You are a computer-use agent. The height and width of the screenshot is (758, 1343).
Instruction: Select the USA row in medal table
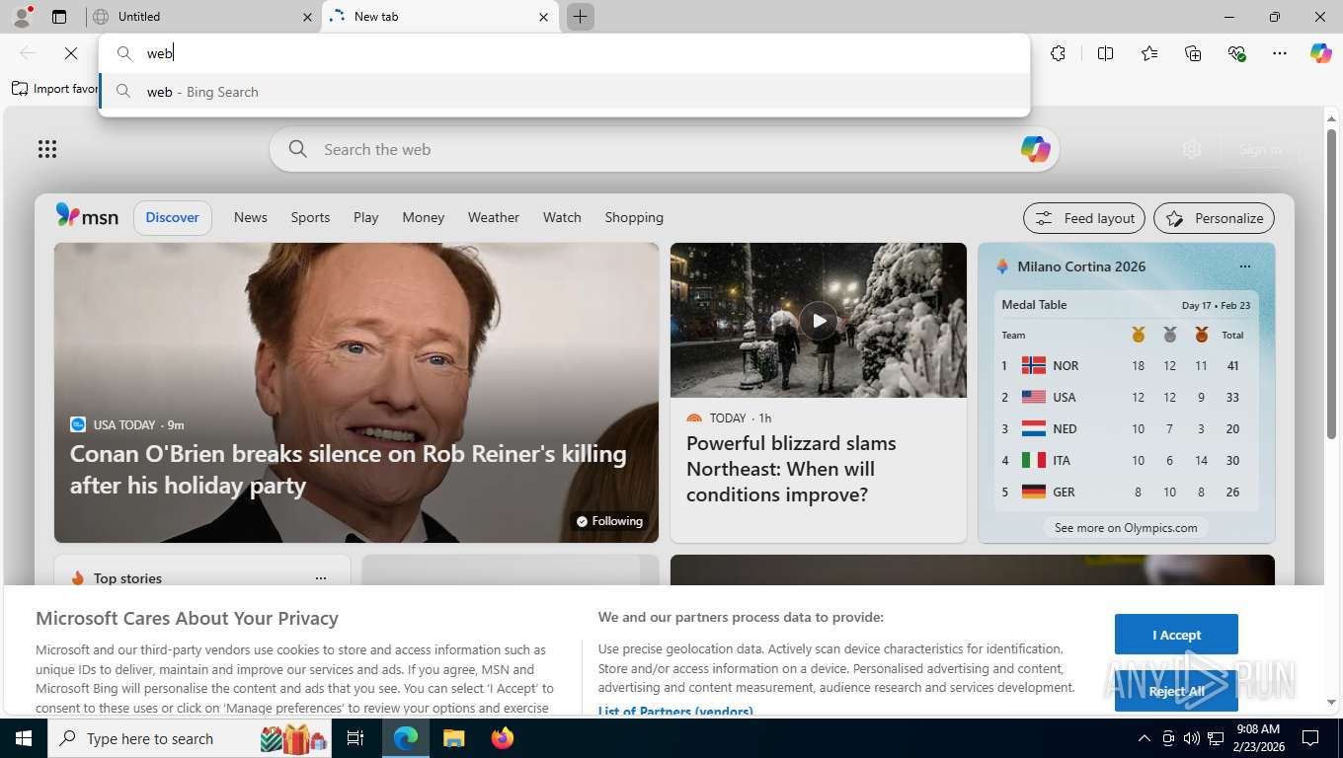tap(1126, 397)
